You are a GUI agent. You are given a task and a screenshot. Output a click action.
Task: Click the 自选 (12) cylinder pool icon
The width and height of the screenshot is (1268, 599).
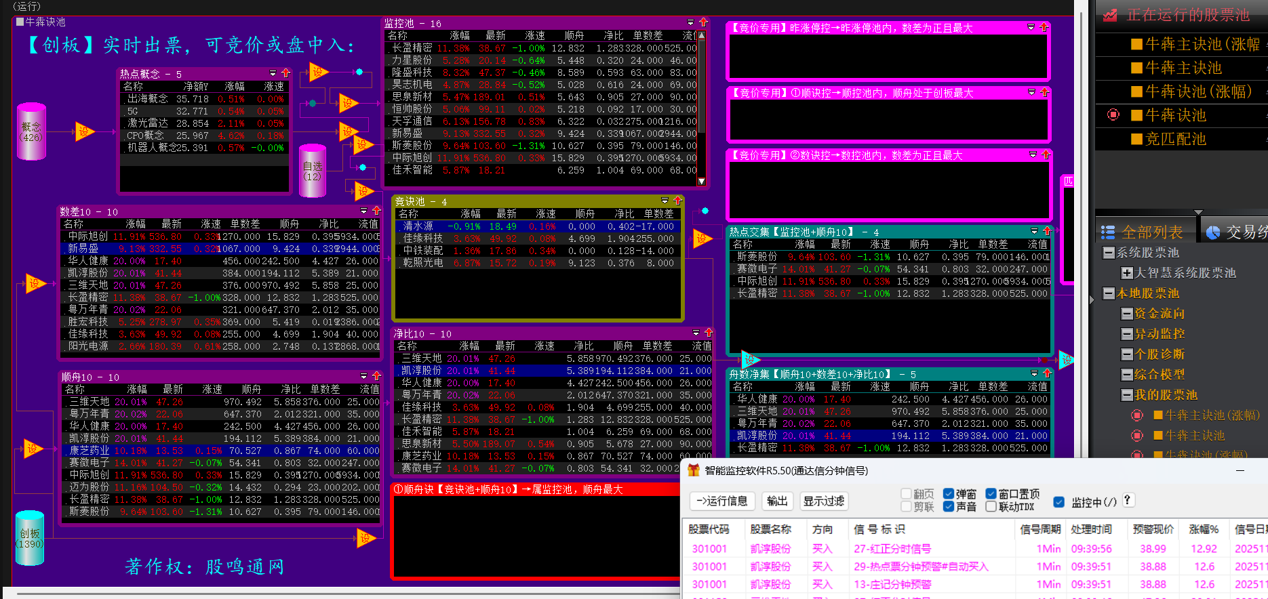coord(313,171)
